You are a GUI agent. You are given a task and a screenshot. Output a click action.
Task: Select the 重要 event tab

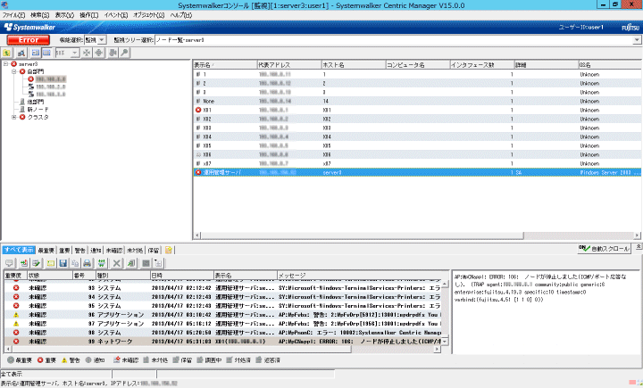[x=64, y=251]
